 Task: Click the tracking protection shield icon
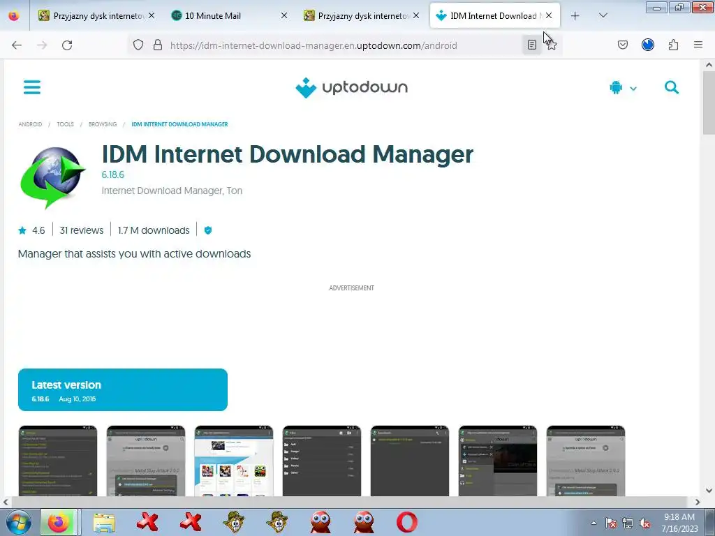[138, 45]
